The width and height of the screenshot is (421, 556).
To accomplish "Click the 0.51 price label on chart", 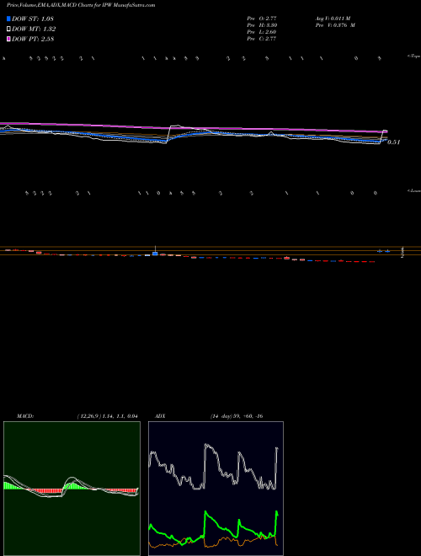I will pyautogui.click(x=394, y=142).
